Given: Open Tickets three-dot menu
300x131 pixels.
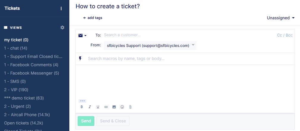Looking at the screenshot, I should point(61,8).
